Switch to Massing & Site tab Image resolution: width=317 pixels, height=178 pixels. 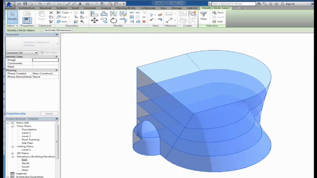pos(125,8)
